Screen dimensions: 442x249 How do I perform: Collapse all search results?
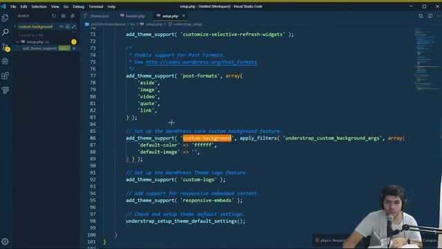(73, 16)
